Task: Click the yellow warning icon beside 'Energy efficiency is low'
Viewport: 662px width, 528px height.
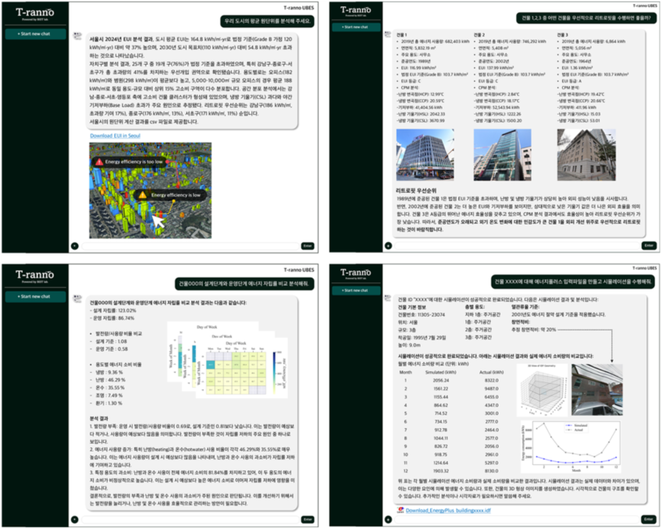Action: [143, 195]
